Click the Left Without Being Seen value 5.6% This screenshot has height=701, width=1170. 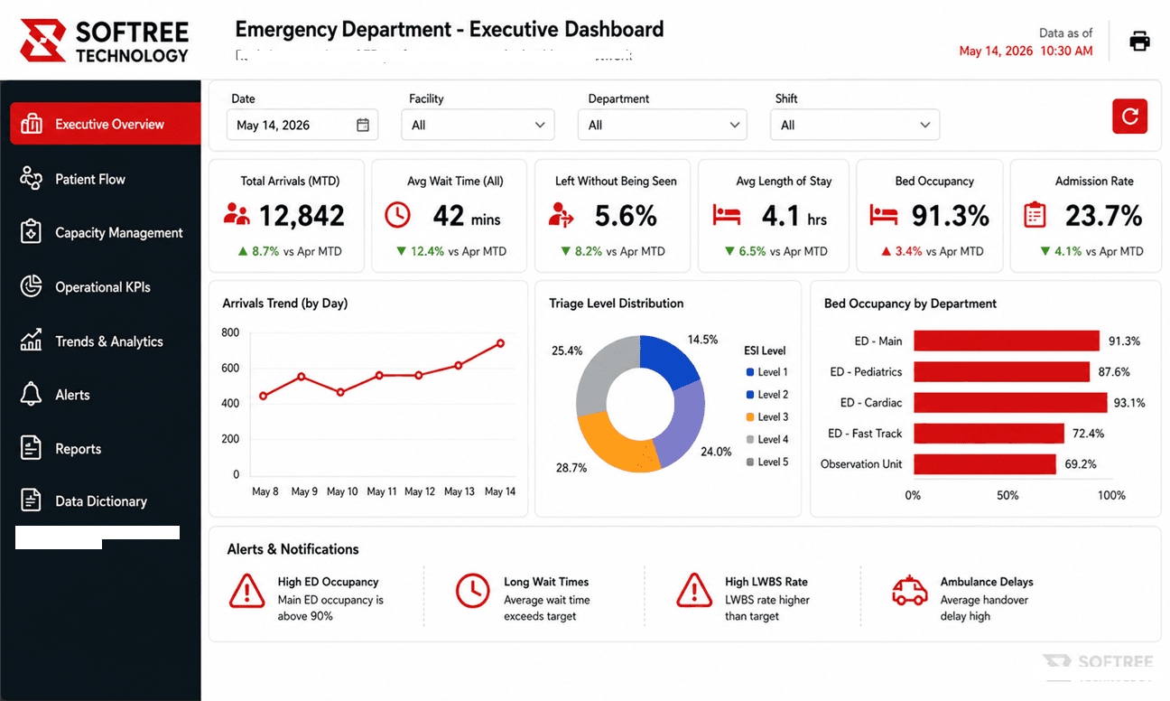coord(626,216)
